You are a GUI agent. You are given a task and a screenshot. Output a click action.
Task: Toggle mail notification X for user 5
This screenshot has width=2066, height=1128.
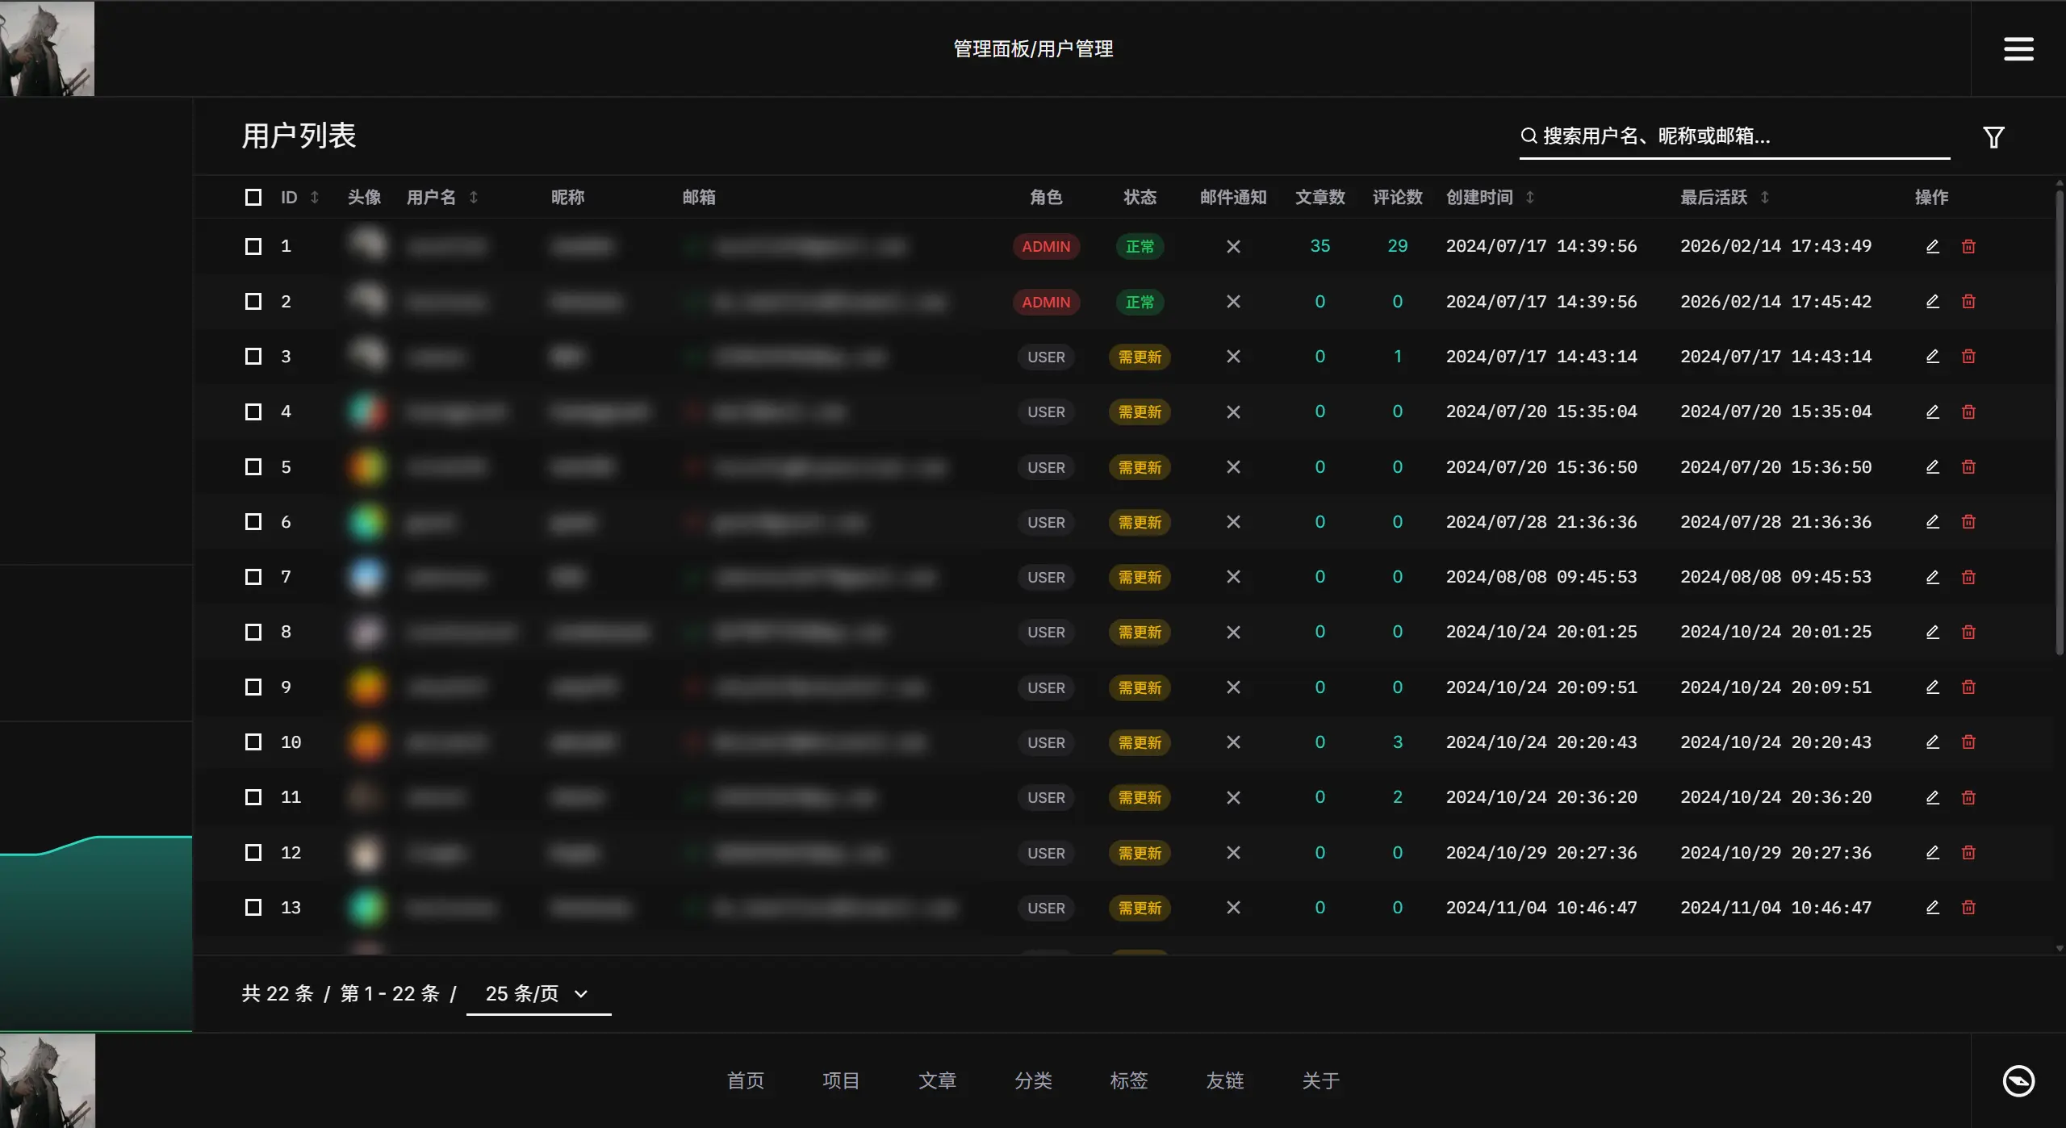pos(1233,467)
